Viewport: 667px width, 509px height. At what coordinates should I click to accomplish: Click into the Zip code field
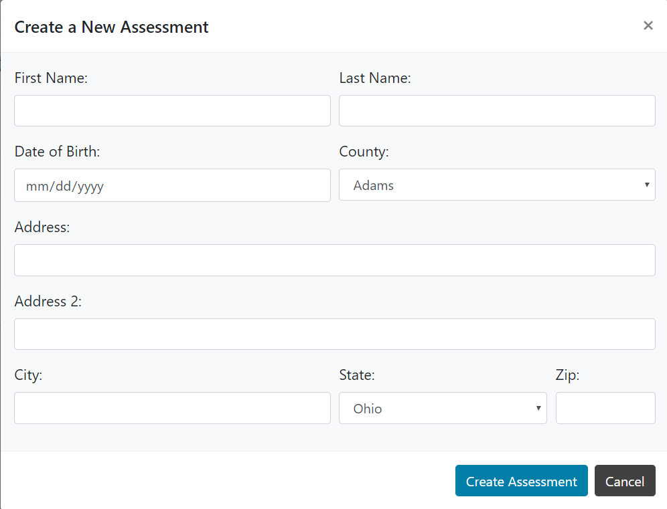[605, 408]
